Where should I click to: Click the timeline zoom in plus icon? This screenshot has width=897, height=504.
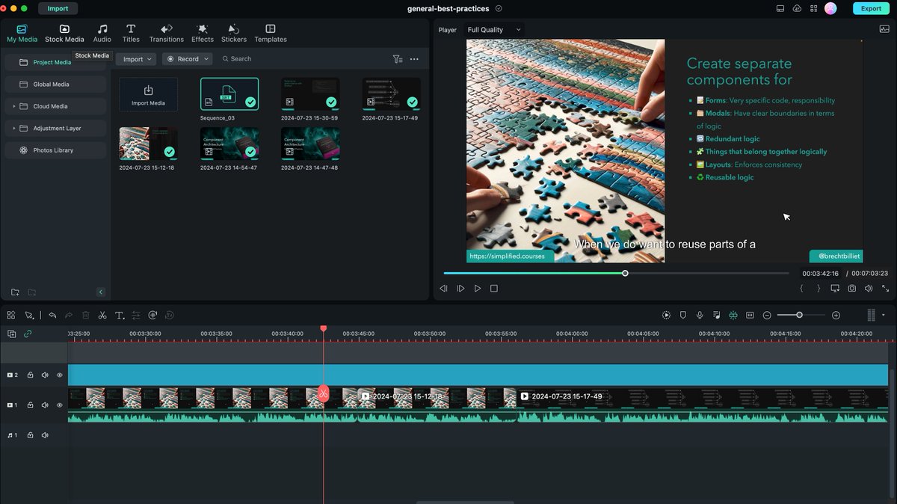[836, 316]
